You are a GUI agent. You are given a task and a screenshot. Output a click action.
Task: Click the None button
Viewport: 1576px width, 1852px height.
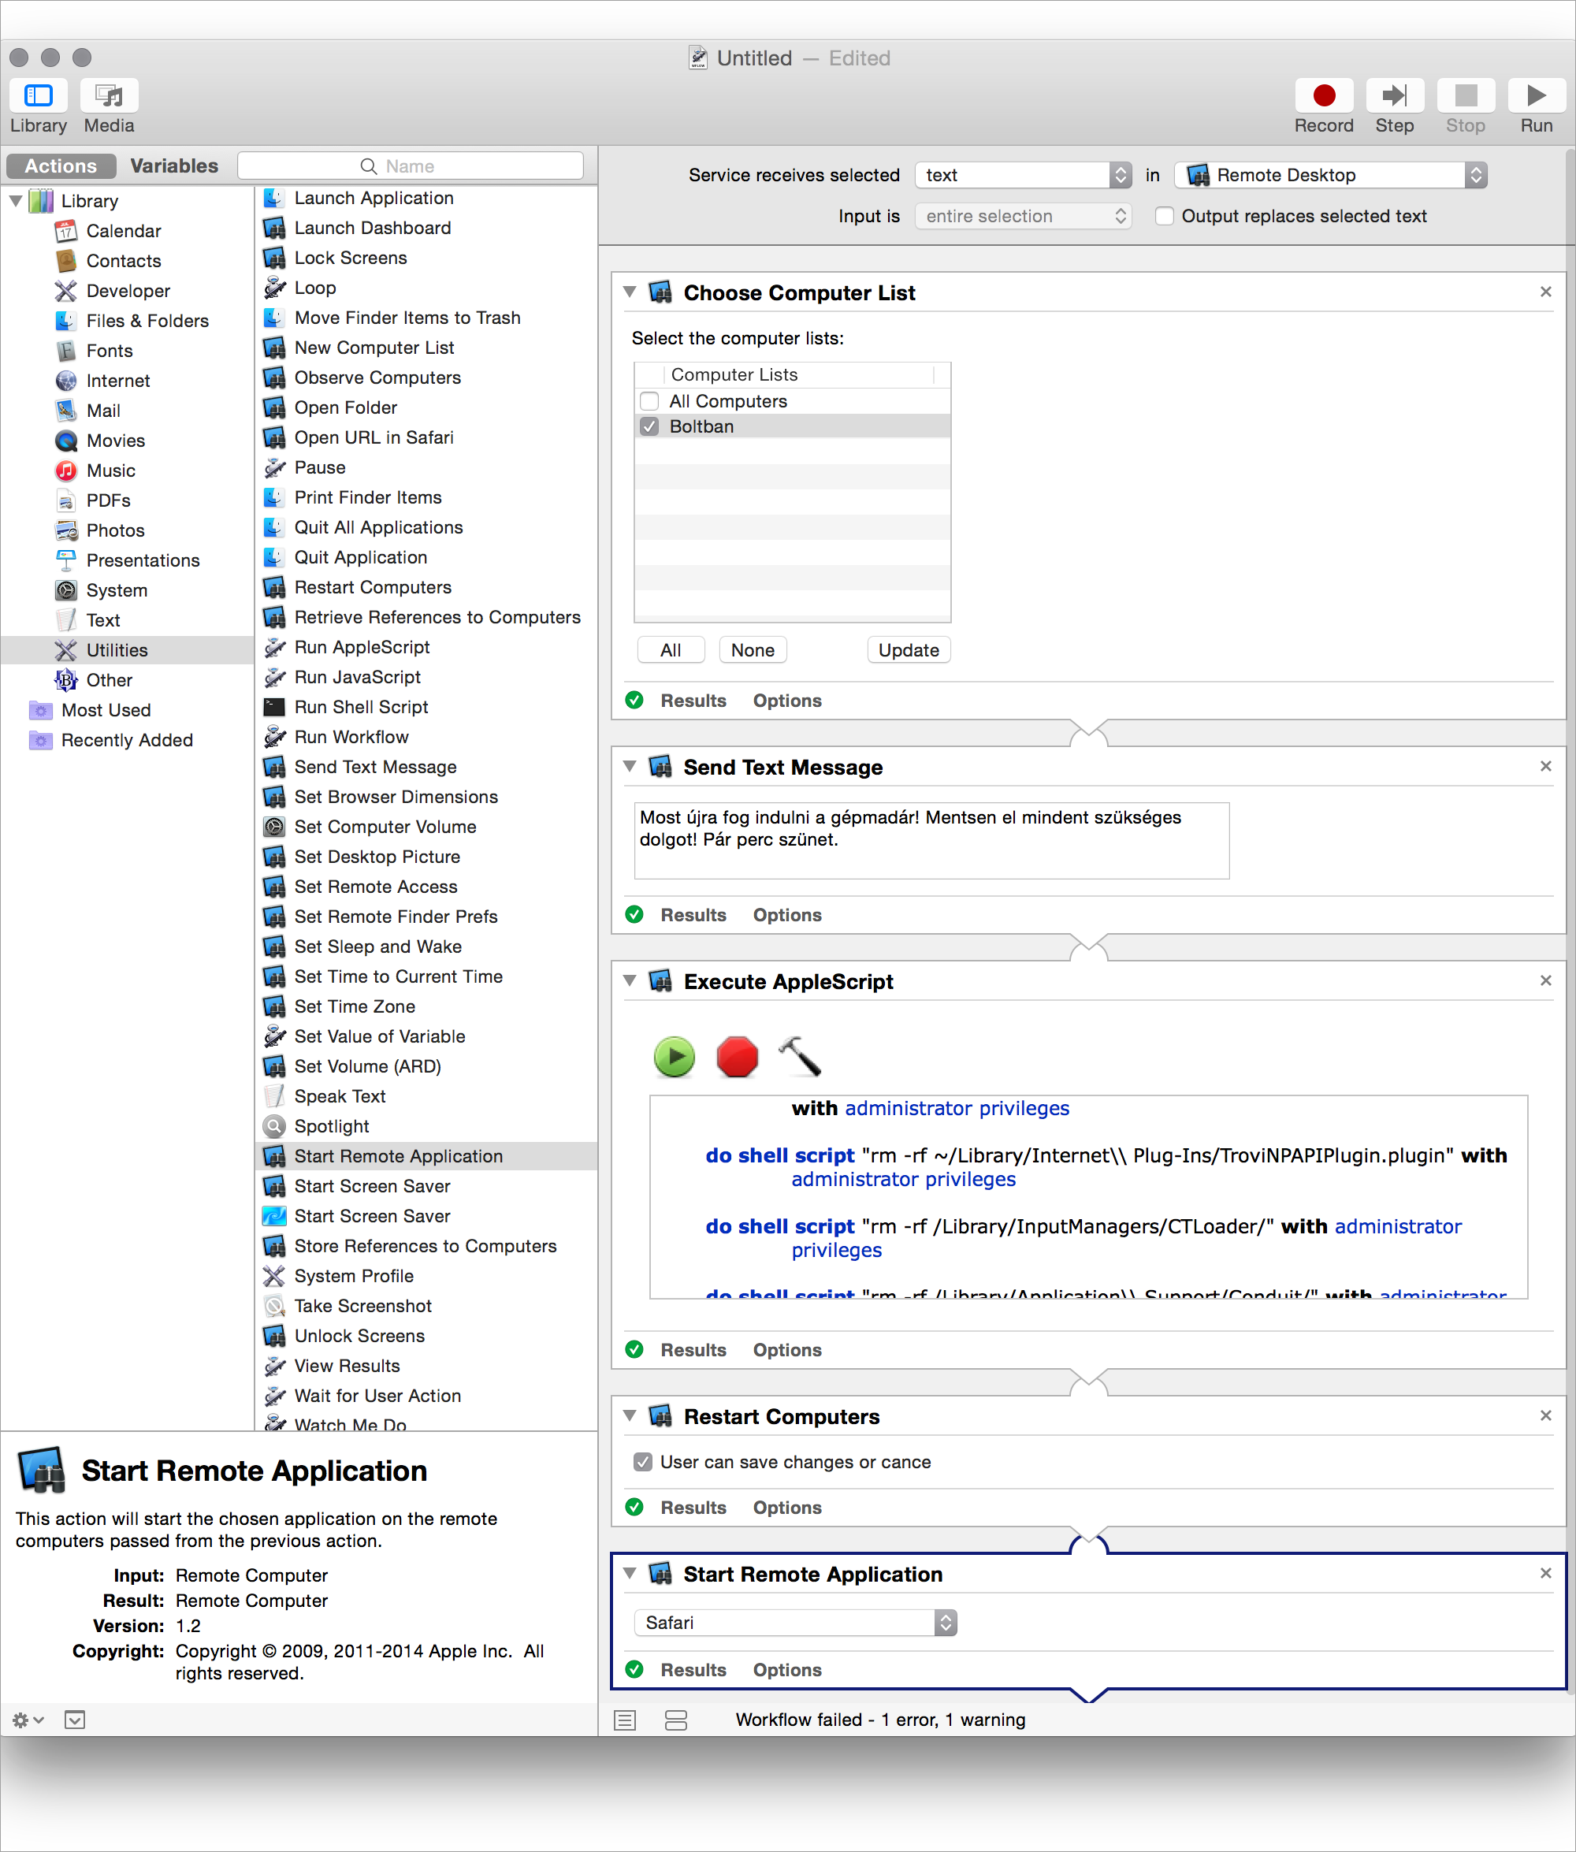[x=753, y=650]
